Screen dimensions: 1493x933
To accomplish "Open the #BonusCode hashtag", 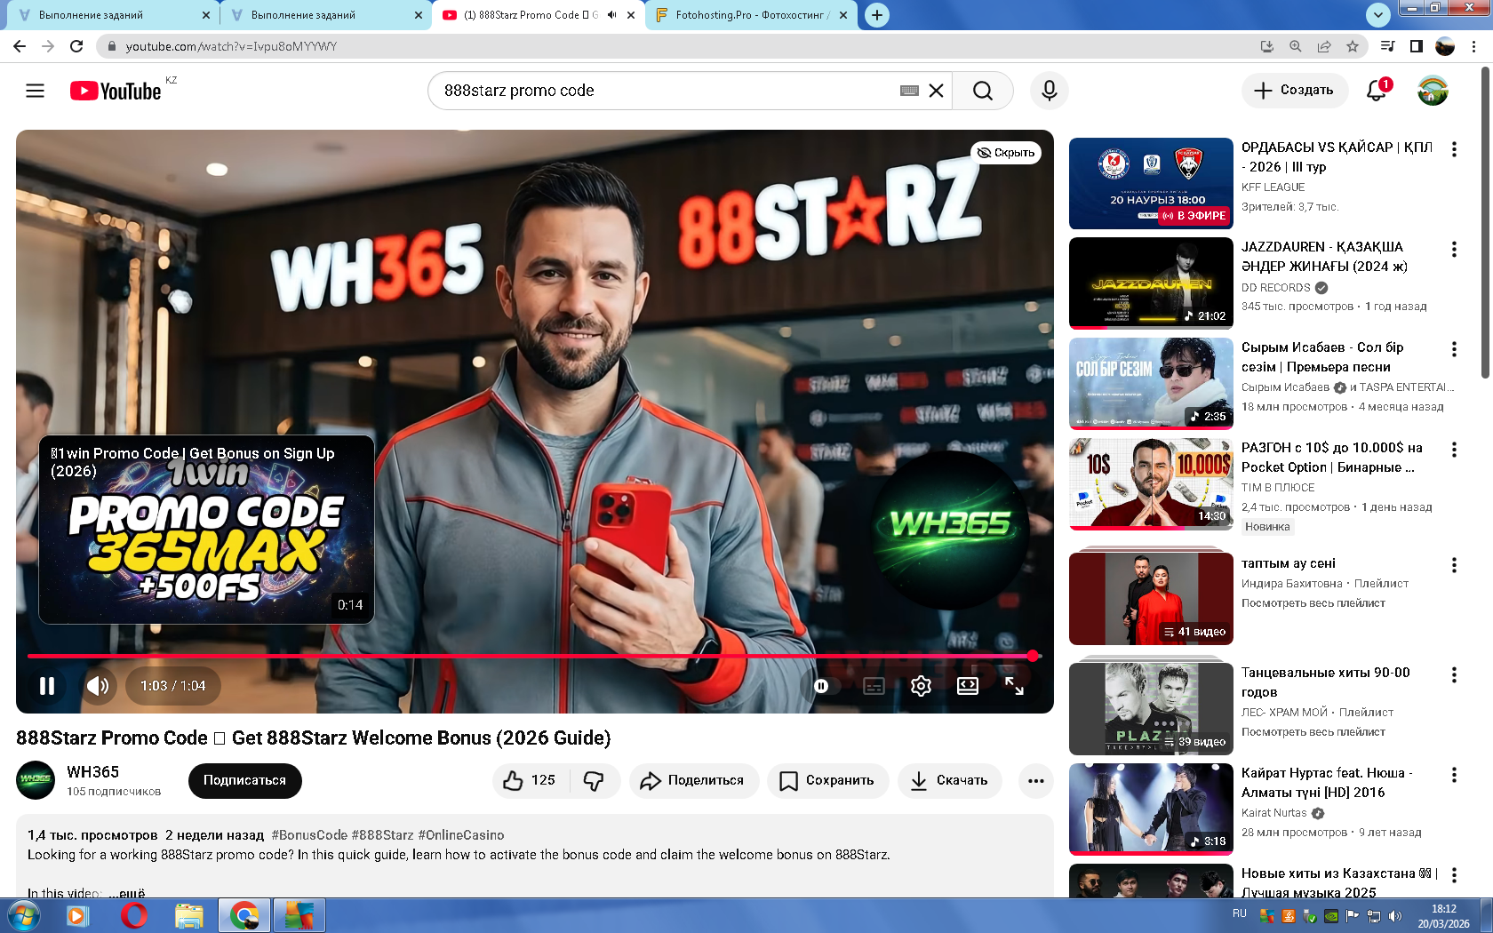I will pyautogui.click(x=309, y=835).
